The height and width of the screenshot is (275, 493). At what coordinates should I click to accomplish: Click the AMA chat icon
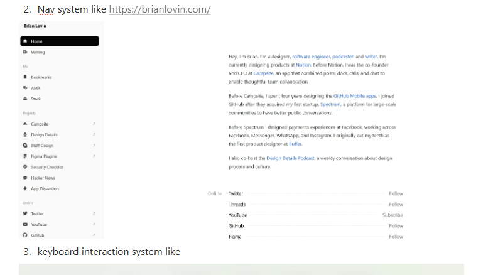coord(25,88)
